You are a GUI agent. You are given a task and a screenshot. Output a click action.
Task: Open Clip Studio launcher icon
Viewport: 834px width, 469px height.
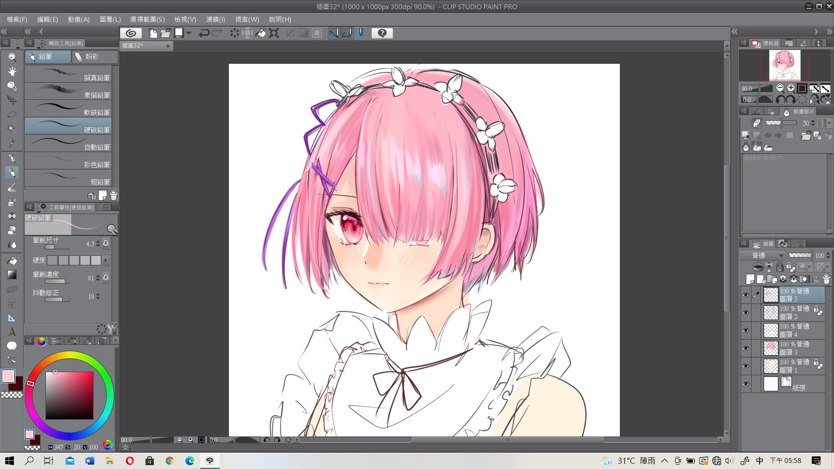pyautogui.click(x=131, y=33)
